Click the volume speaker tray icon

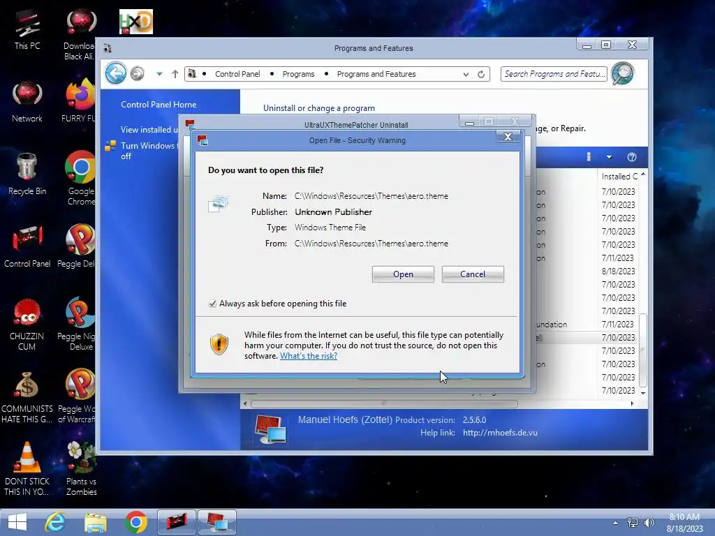click(x=649, y=523)
